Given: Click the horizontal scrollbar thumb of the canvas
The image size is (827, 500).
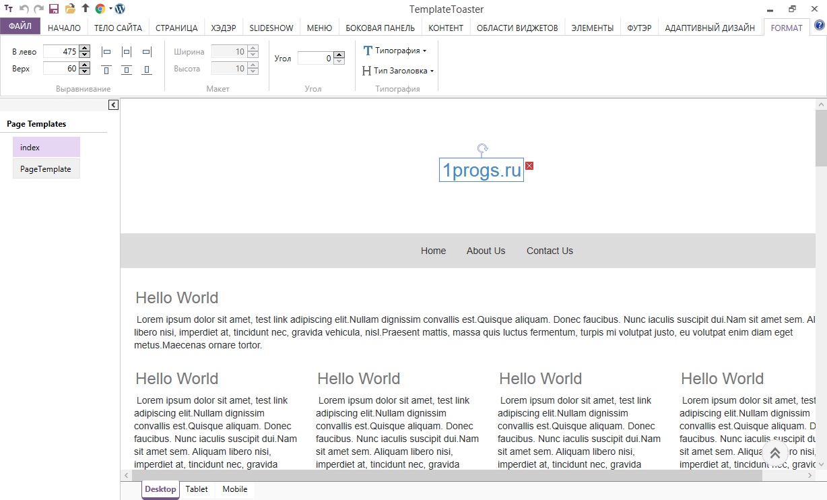Looking at the screenshot, I should (x=448, y=475).
